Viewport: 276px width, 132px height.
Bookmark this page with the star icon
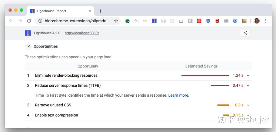(x=116, y=21)
